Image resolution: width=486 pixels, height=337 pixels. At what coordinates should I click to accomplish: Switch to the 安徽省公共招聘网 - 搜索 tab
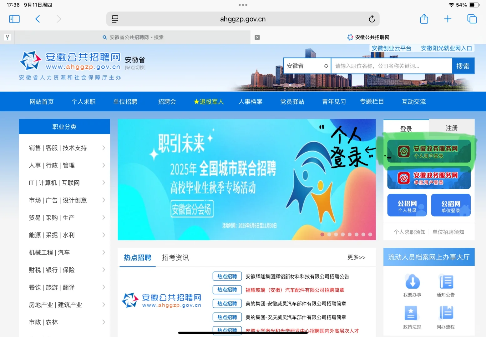click(133, 37)
